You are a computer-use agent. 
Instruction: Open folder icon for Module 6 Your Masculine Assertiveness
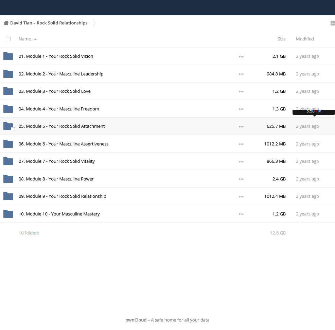(x=8, y=144)
